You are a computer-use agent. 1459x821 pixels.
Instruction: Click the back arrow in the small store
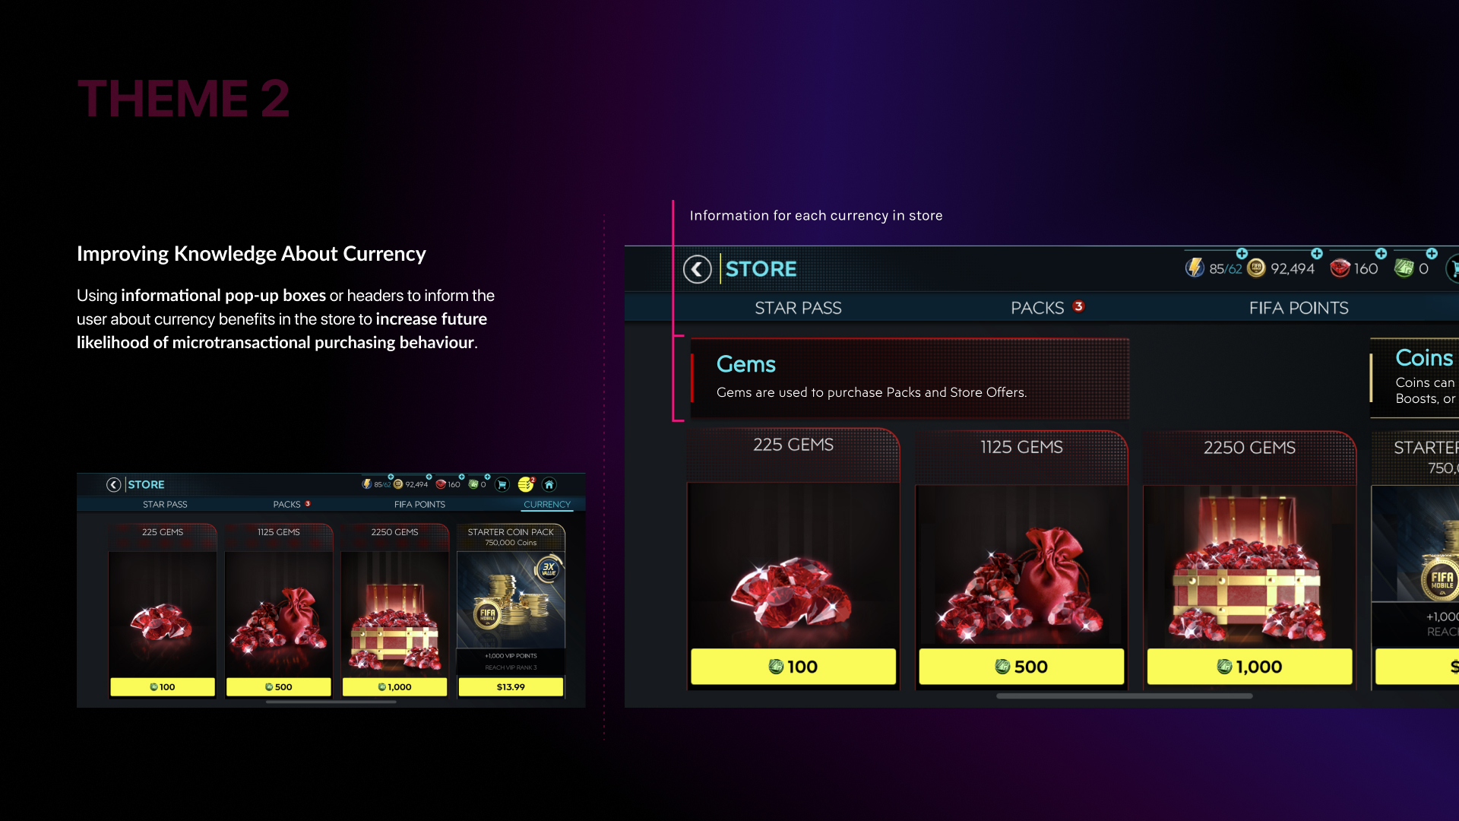113,484
